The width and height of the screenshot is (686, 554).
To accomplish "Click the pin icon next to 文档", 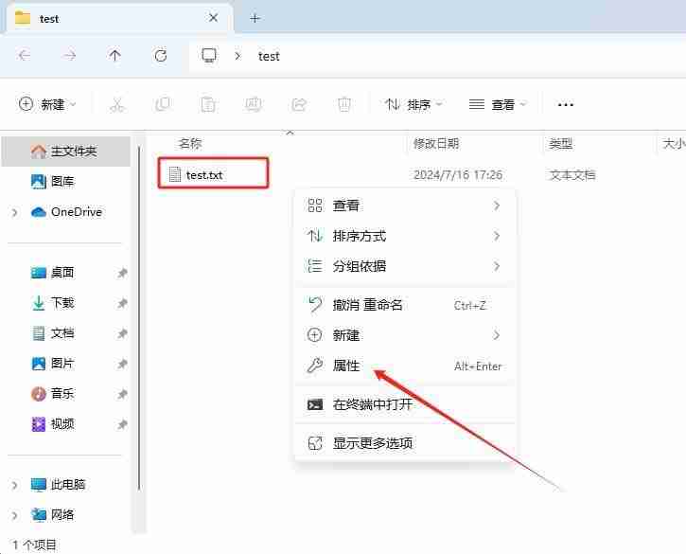I will tap(122, 333).
